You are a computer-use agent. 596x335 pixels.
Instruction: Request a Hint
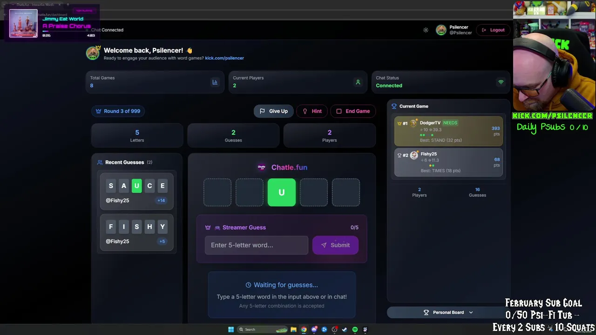click(x=312, y=111)
